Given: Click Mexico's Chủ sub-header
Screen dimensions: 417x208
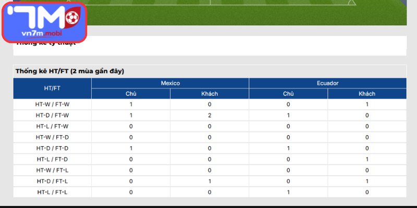Looking at the screenshot, I should (x=131, y=94).
